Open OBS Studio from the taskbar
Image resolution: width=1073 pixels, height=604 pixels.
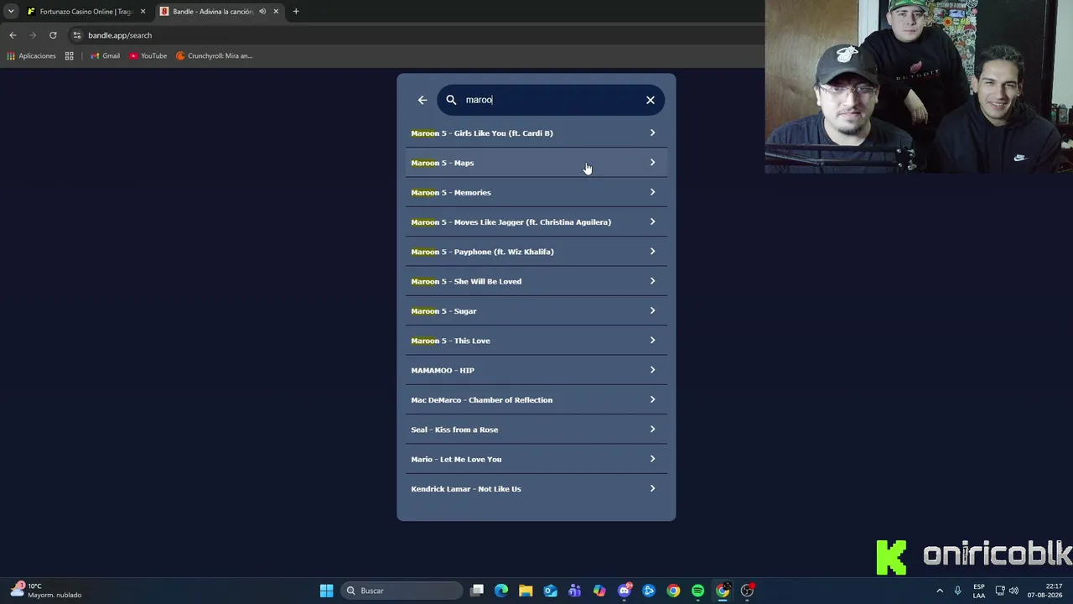point(747,591)
